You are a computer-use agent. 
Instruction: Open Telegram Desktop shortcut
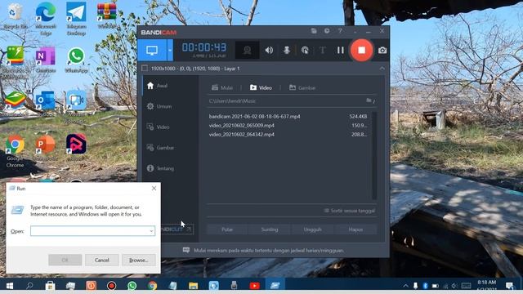pyautogui.click(x=76, y=19)
